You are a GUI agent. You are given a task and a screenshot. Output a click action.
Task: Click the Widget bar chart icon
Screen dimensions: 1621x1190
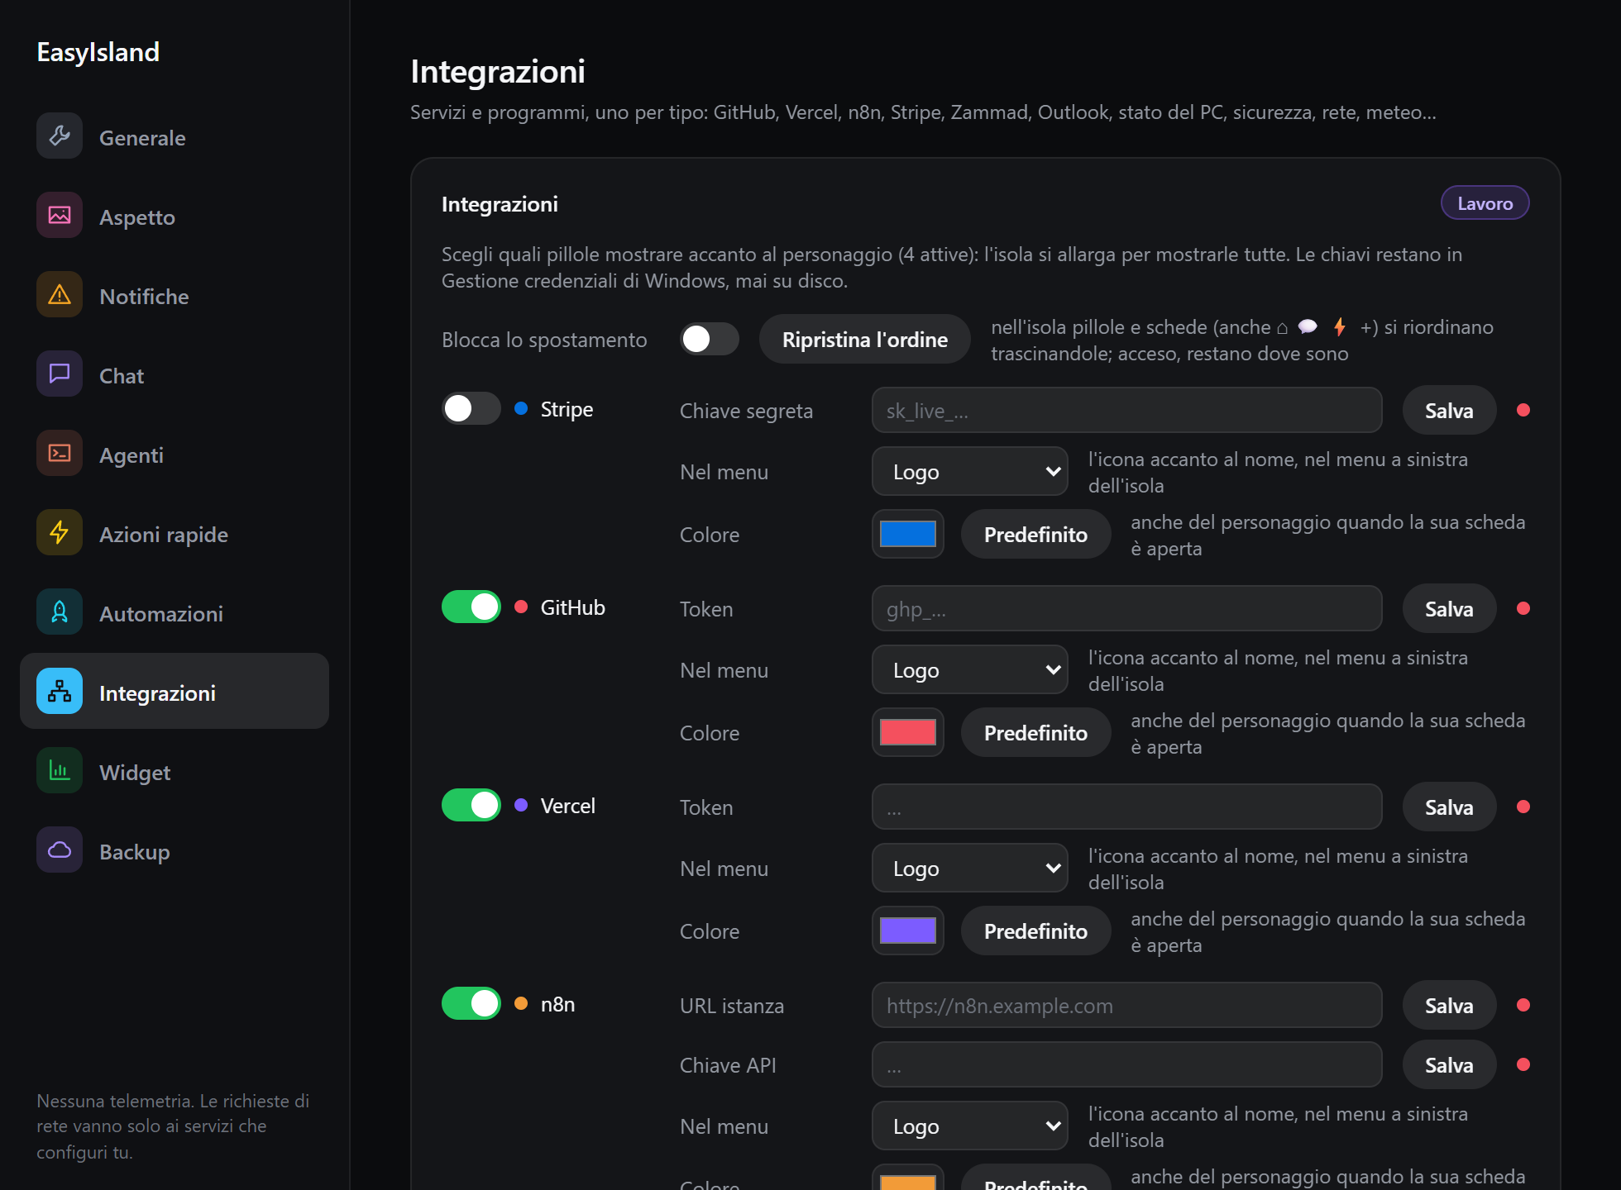tap(60, 770)
